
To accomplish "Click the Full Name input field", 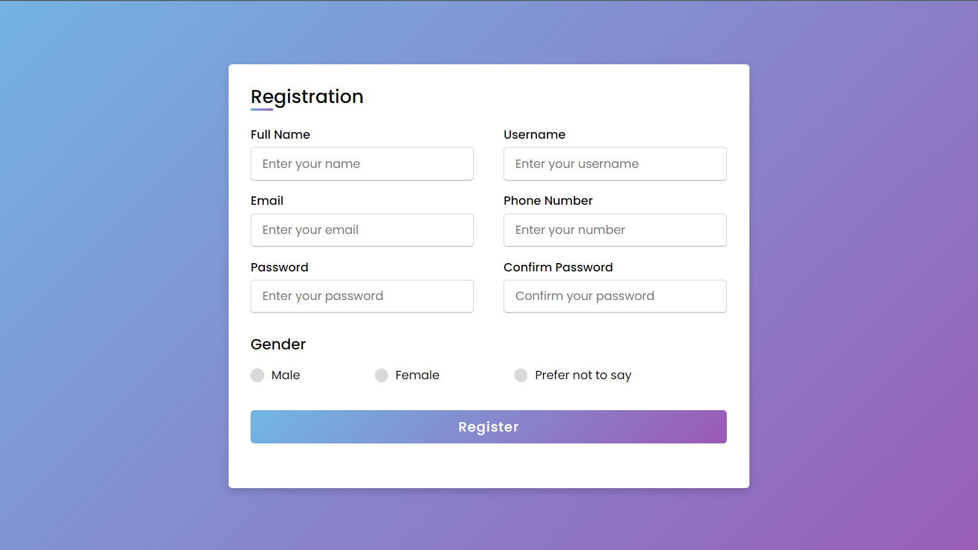I will 362,164.
